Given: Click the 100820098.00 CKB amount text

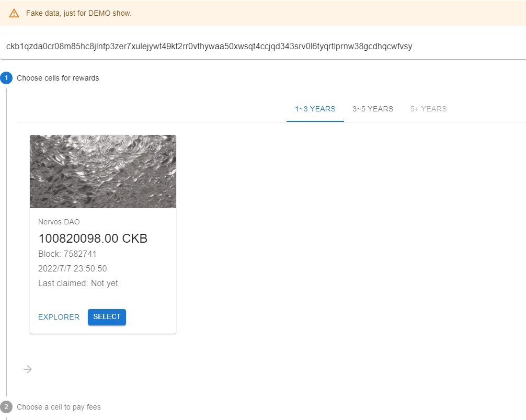Looking at the screenshot, I should tap(93, 239).
